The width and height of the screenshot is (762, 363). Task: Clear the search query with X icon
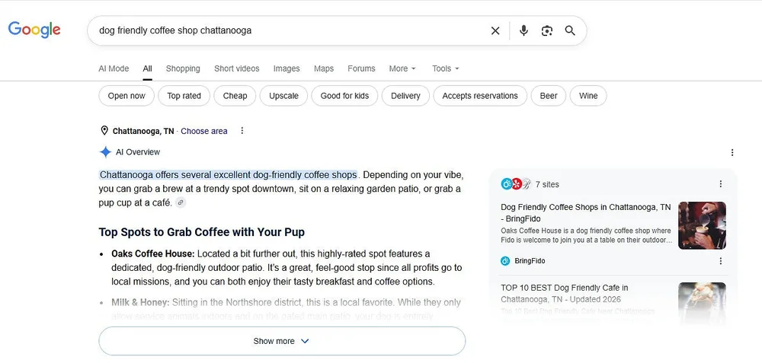coord(495,30)
